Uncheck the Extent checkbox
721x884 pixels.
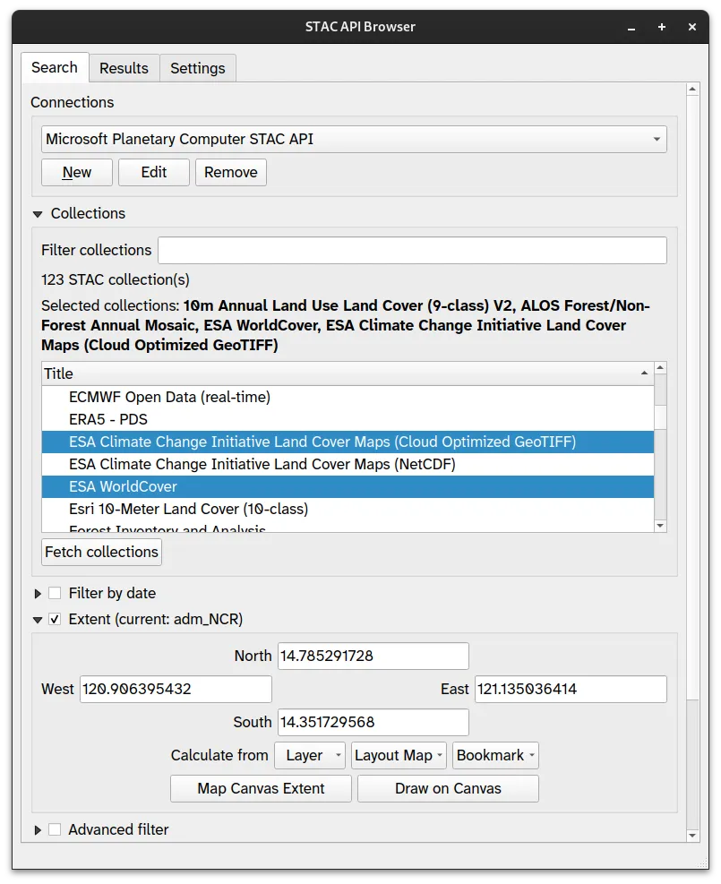tap(55, 619)
